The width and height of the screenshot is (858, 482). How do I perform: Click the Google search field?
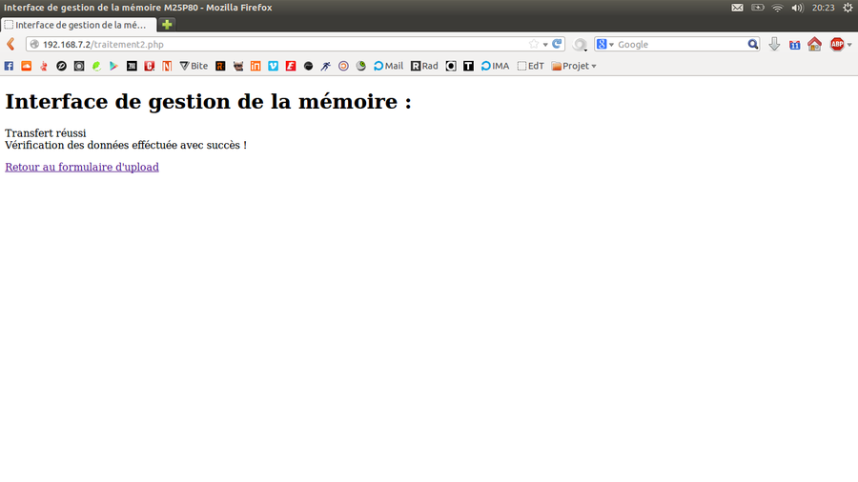pos(679,44)
